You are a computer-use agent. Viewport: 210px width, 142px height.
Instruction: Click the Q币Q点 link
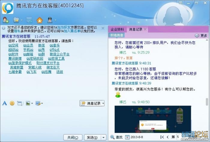click(x=55, y=50)
